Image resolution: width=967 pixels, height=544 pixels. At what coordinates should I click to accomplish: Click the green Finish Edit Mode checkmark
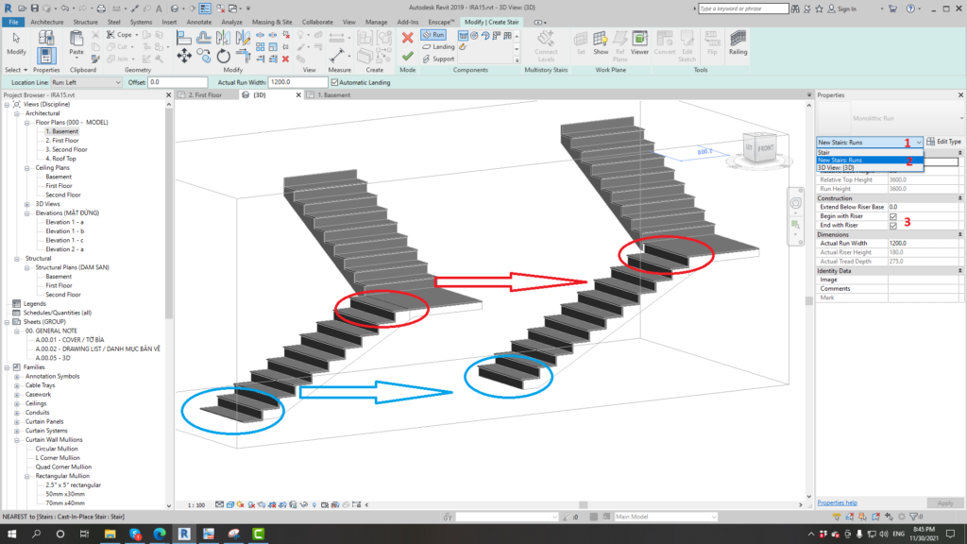tap(407, 57)
